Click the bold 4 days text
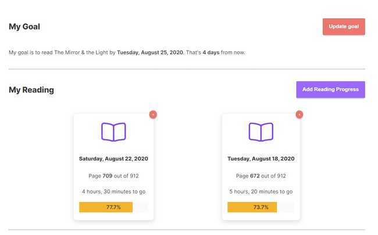The height and width of the screenshot is (235, 378). click(211, 52)
